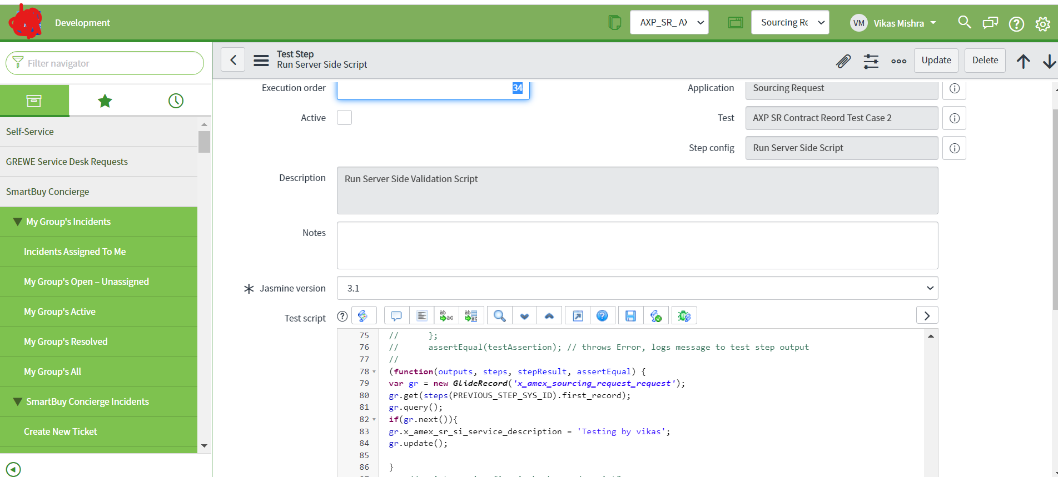This screenshot has width=1058, height=477.
Task: Click Replace in script toolbar
Action: (x=446, y=315)
